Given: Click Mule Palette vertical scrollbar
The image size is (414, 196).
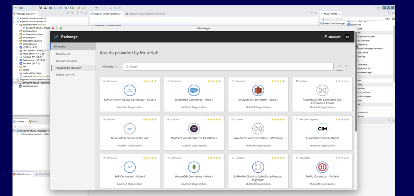Looking at the screenshot, I should click(394, 54).
